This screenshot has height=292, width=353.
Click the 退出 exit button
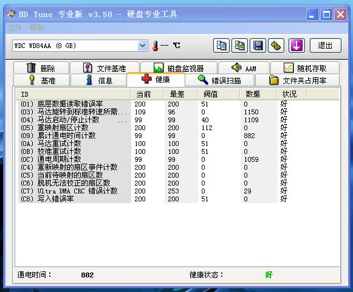click(325, 46)
